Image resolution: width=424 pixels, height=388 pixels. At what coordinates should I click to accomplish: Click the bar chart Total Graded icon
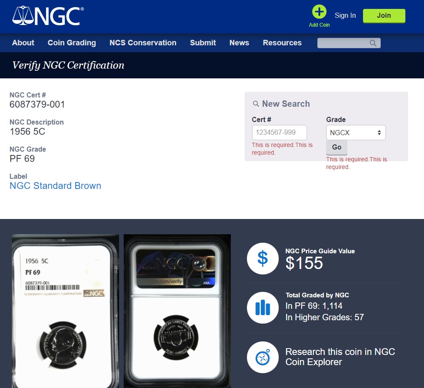263,308
